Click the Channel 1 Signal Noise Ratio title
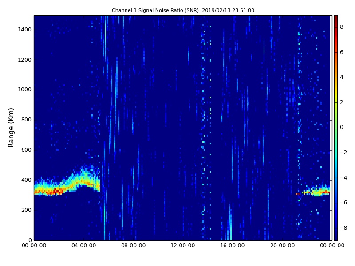 coord(183,10)
